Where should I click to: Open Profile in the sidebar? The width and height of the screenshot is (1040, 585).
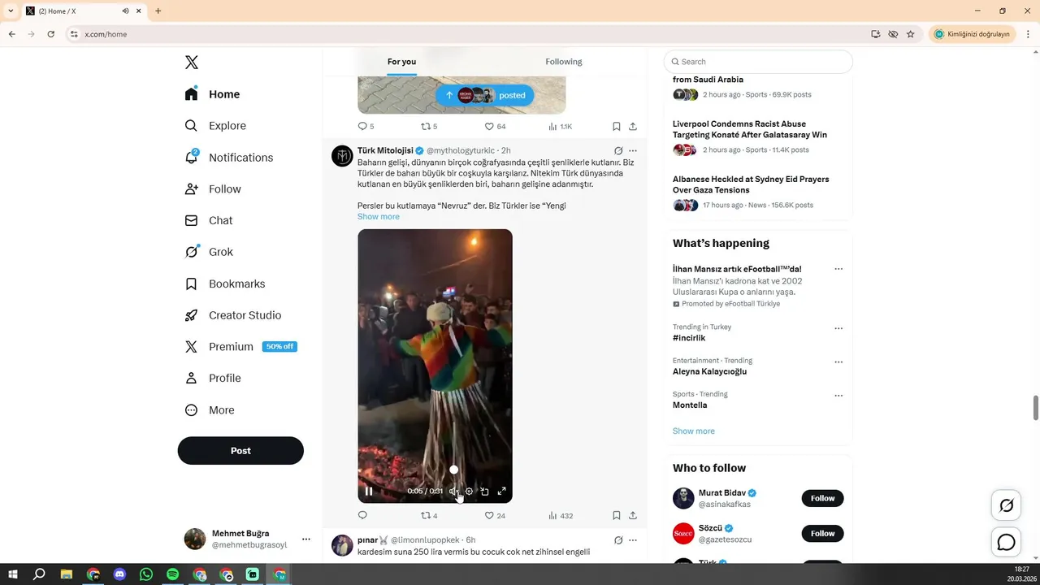click(x=213, y=379)
